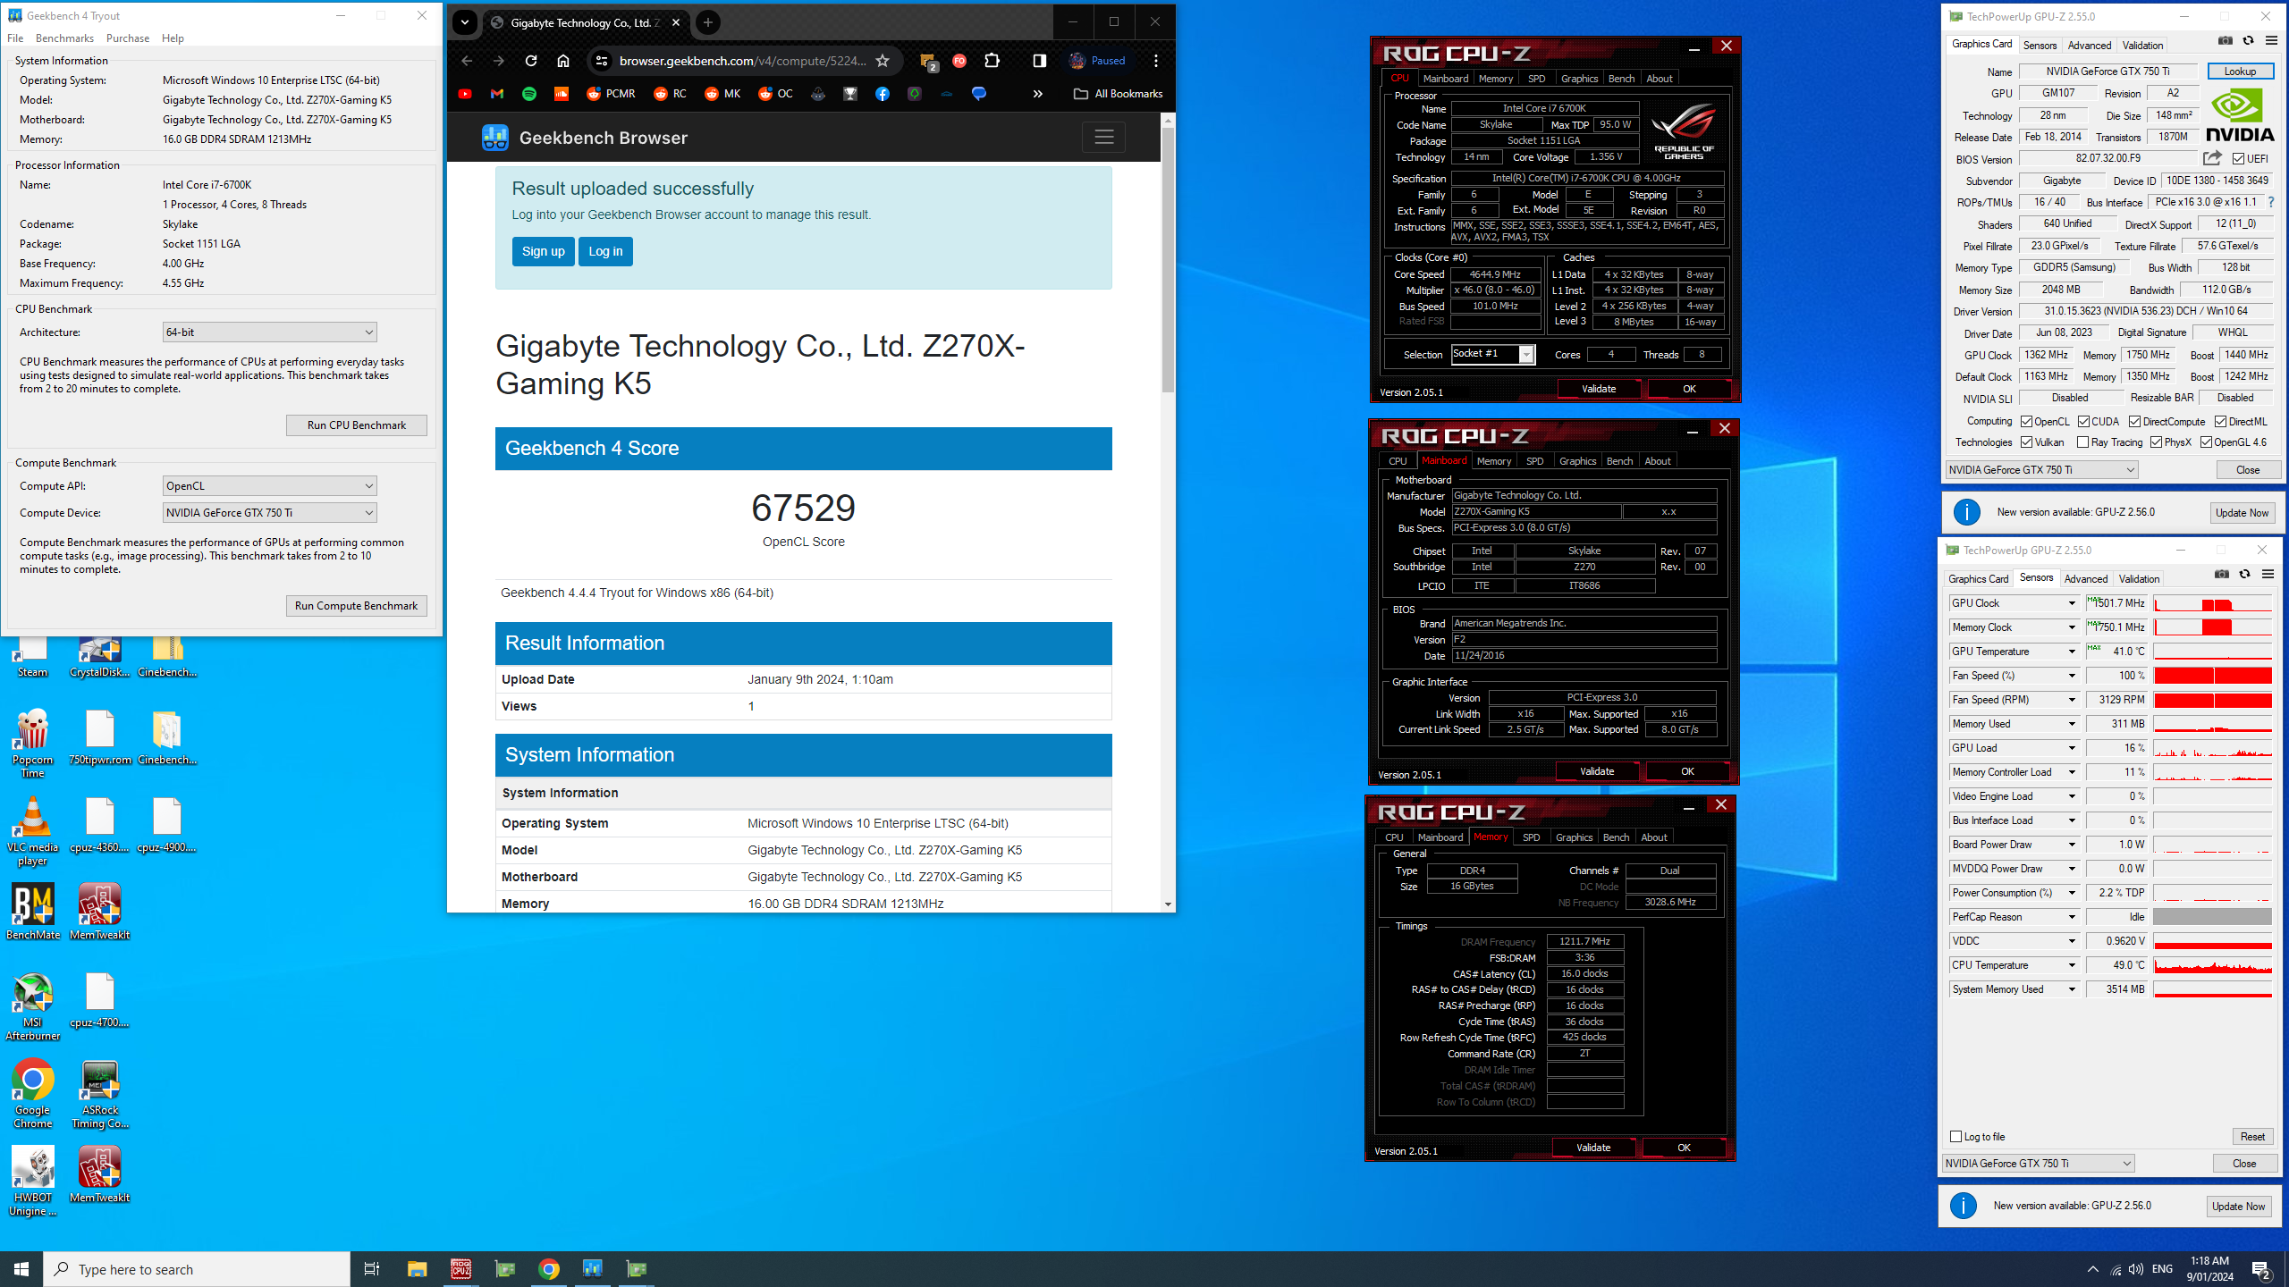
Task: Open BenchMate desktop icon
Action: [x=33, y=912]
